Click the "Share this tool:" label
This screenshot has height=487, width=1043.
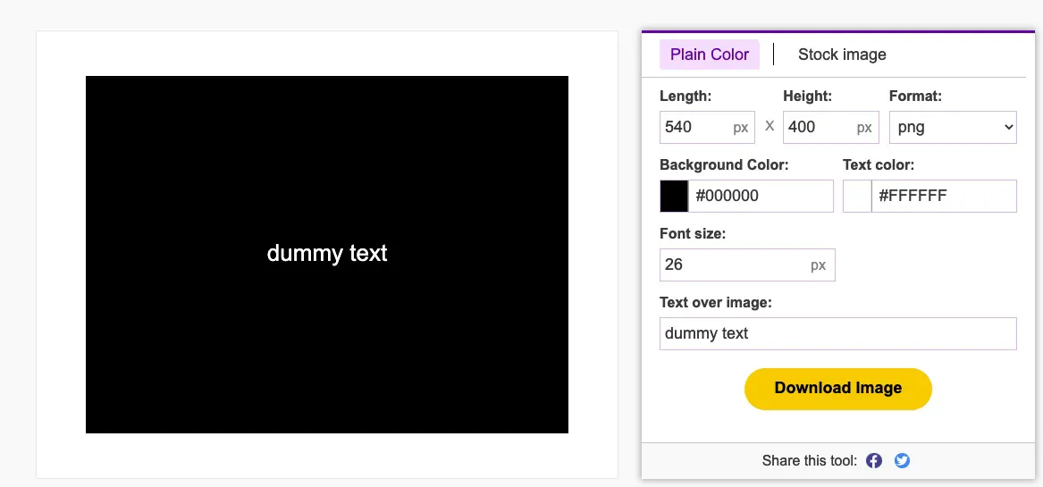[x=810, y=460]
